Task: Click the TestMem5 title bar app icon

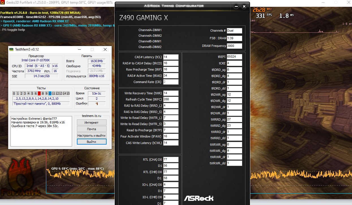Action: click(11, 49)
